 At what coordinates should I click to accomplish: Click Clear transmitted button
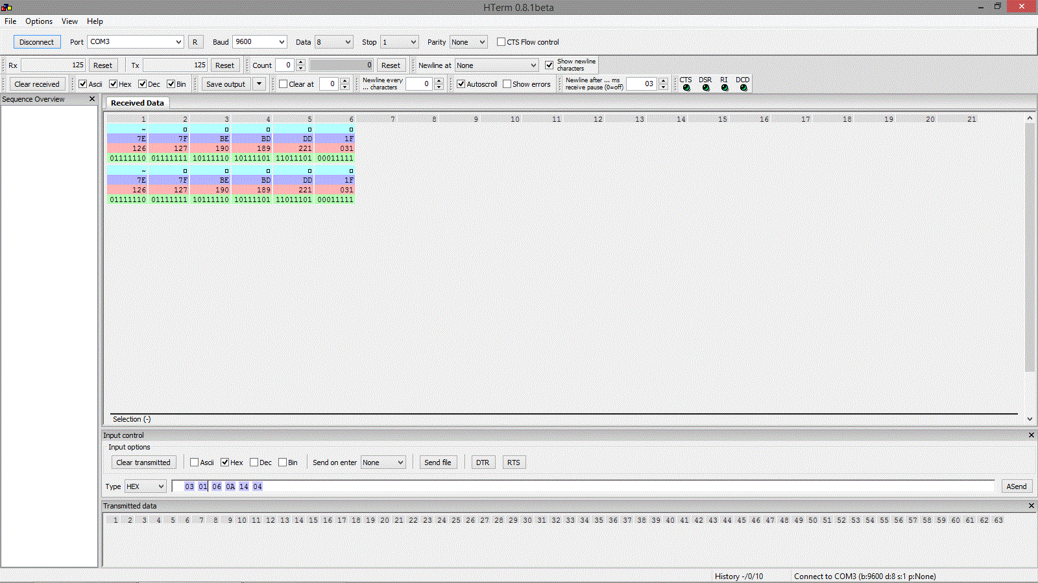point(143,463)
